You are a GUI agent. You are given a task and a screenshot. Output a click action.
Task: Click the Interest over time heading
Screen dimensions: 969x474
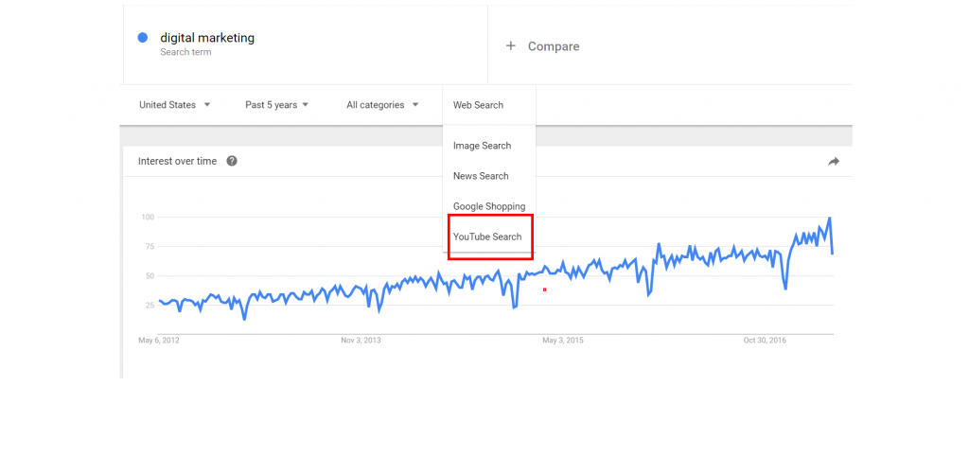tap(177, 161)
